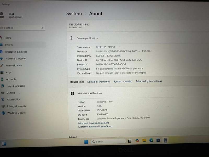Viewport: 209px width, 157px height.
Task: Collapse the Windows specifications section
Action: click(138, 93)
